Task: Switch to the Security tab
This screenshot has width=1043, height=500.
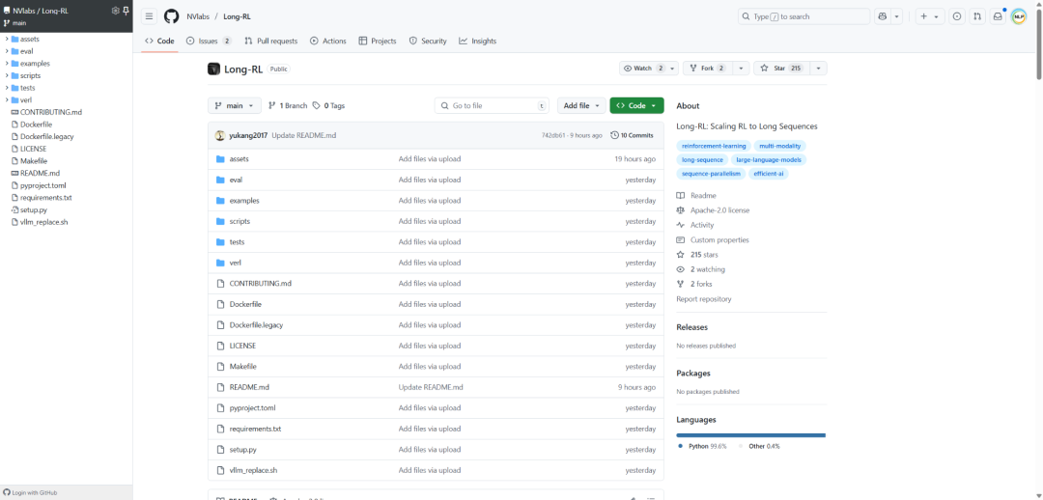Action: tap(428, 42)
